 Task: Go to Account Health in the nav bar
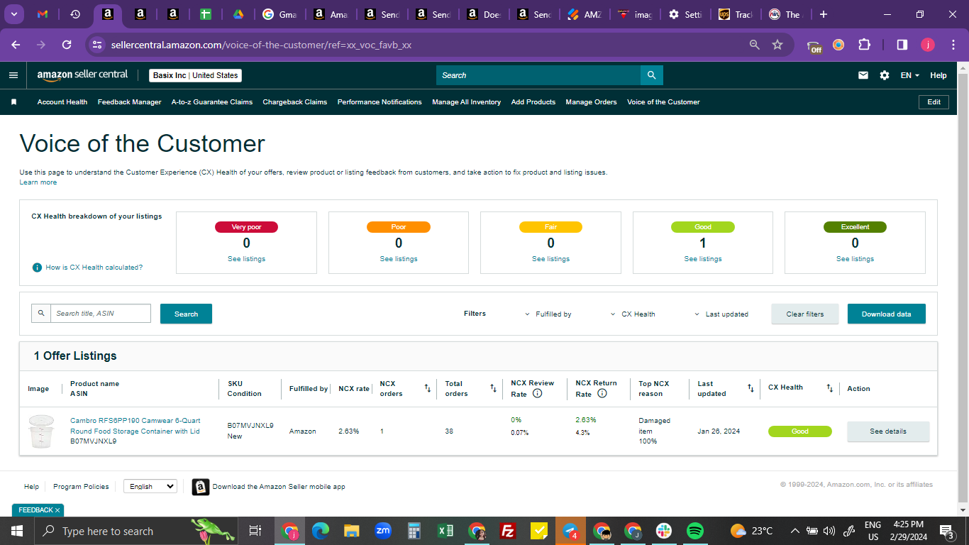click(62, 102)
